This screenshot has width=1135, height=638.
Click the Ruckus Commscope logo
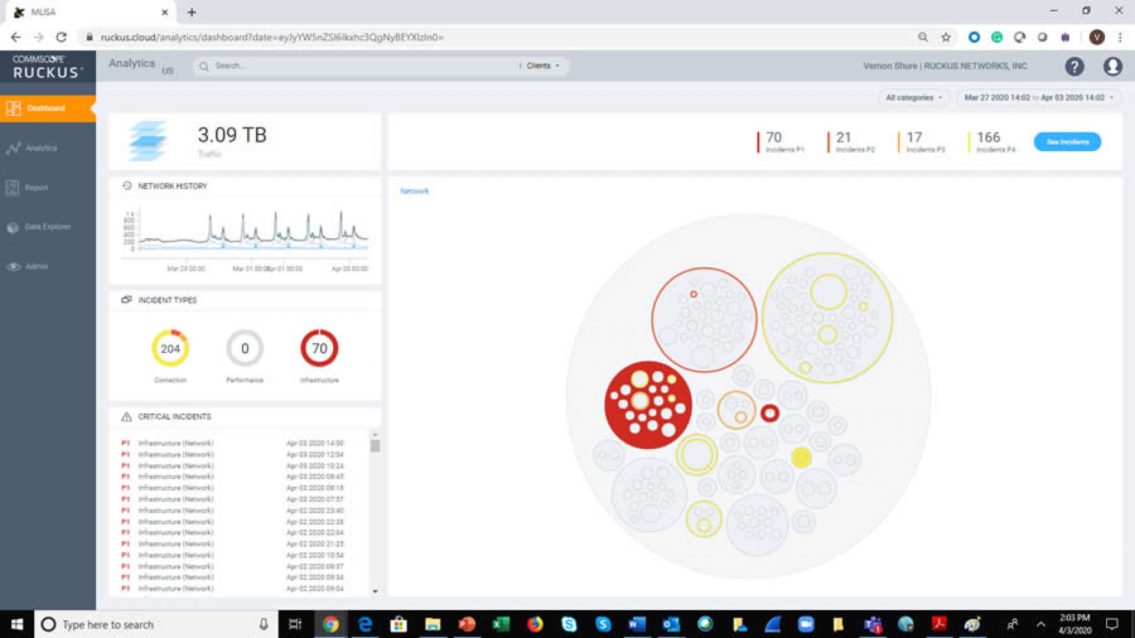click(x=47, y=66)
